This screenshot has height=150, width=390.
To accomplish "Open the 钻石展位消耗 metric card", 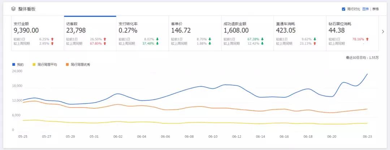I will [x=351, y=33].
